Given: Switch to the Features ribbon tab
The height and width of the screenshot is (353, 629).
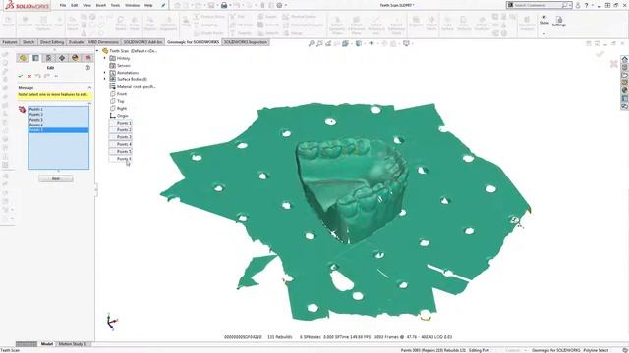Looking at the screenshot, I should tap(10, 42).
